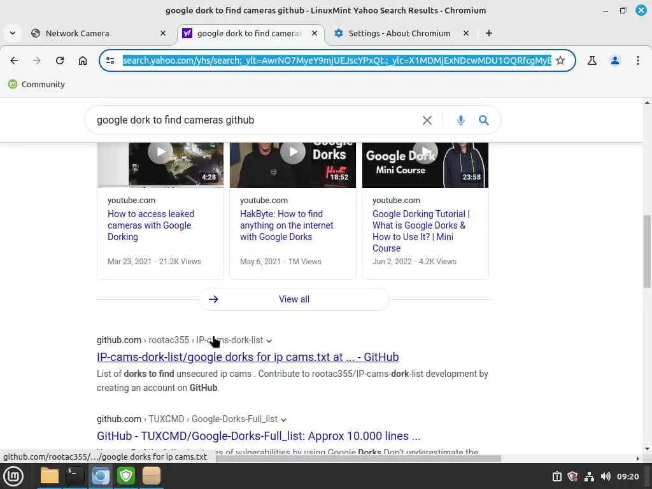The width and height of the screenshot is (652, 489).
Task: Click the forward navigation arrow
Action: point(37,60)
